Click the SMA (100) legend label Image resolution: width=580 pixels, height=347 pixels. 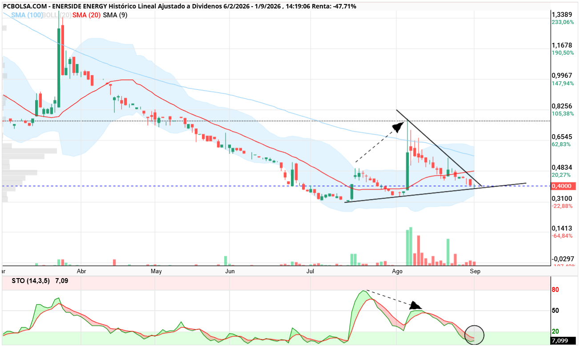pyautogui.click(x=26, y=15)
